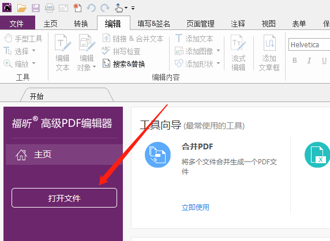Expand the 添加形状 dropdown arrow

coord(218,63)
